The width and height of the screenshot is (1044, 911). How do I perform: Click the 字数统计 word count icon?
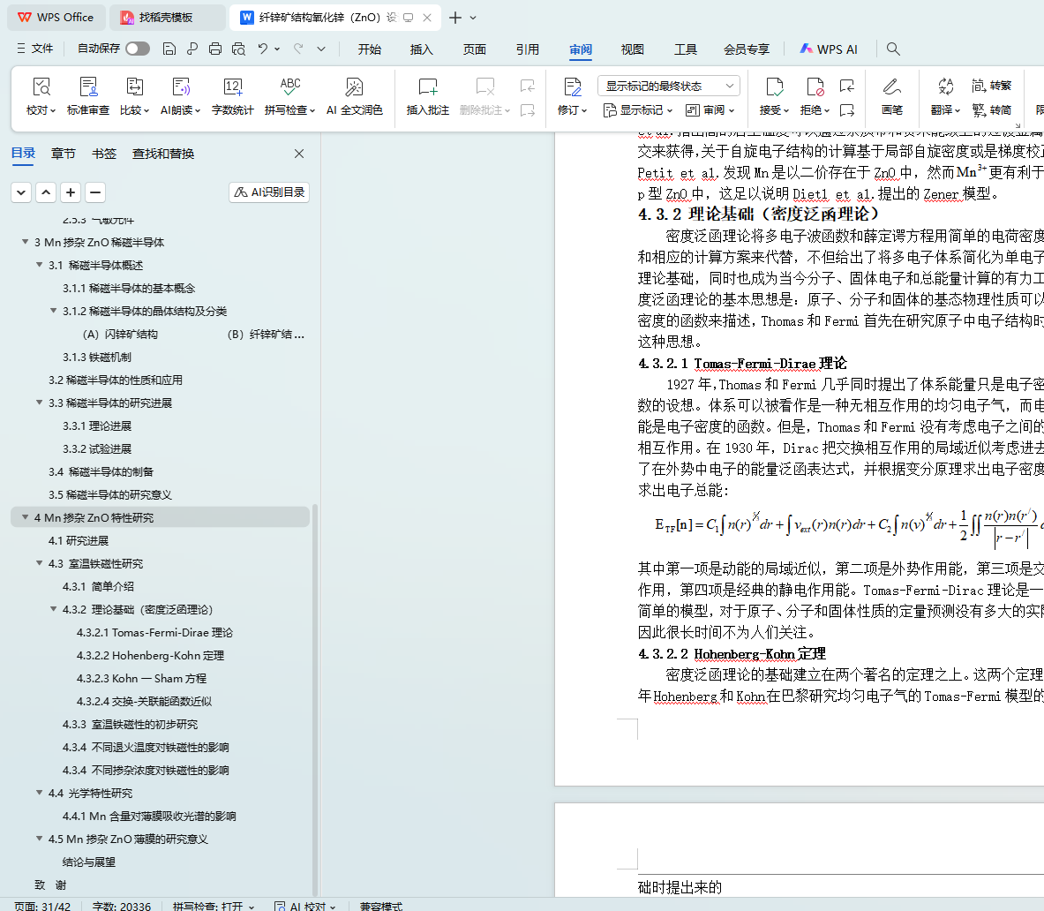233,87
